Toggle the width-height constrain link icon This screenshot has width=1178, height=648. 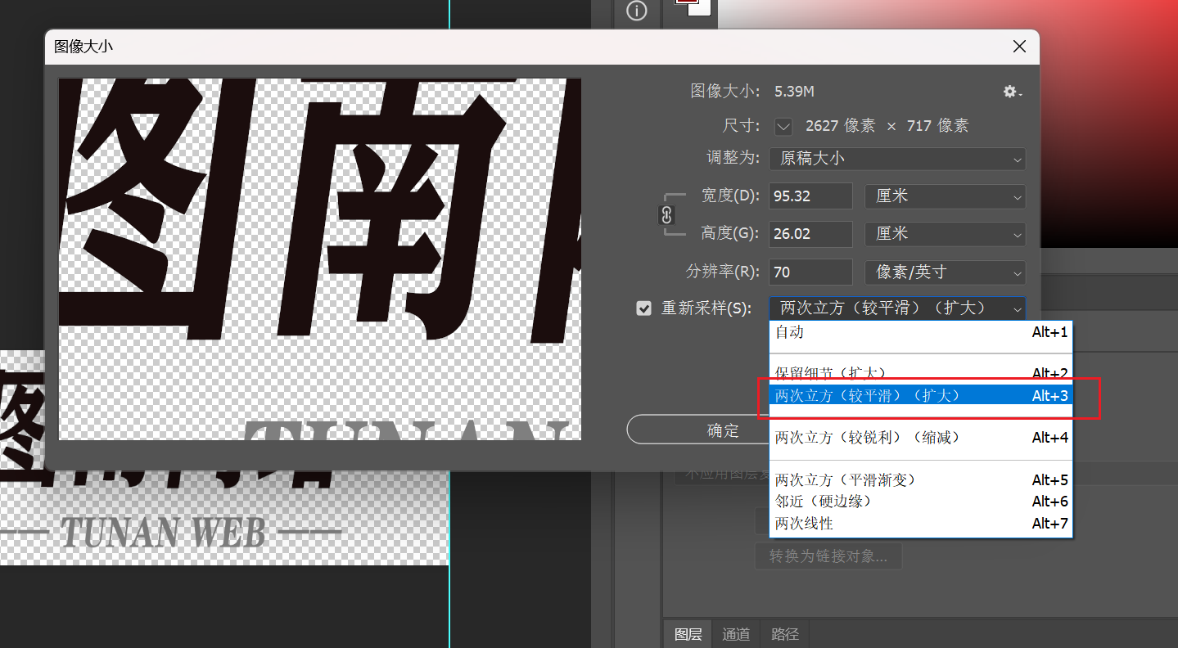click(666, 215)
